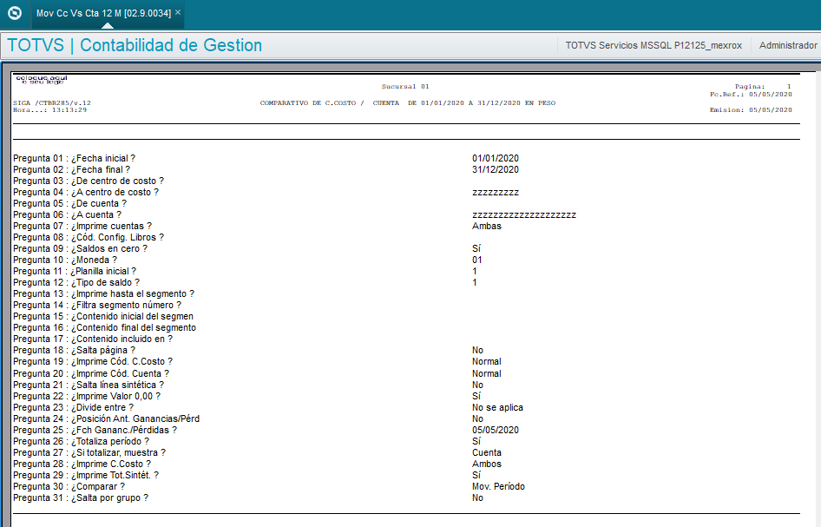Click Pregunta 19 ¿Imprime Cód. C.Costo?

[93, 361]
